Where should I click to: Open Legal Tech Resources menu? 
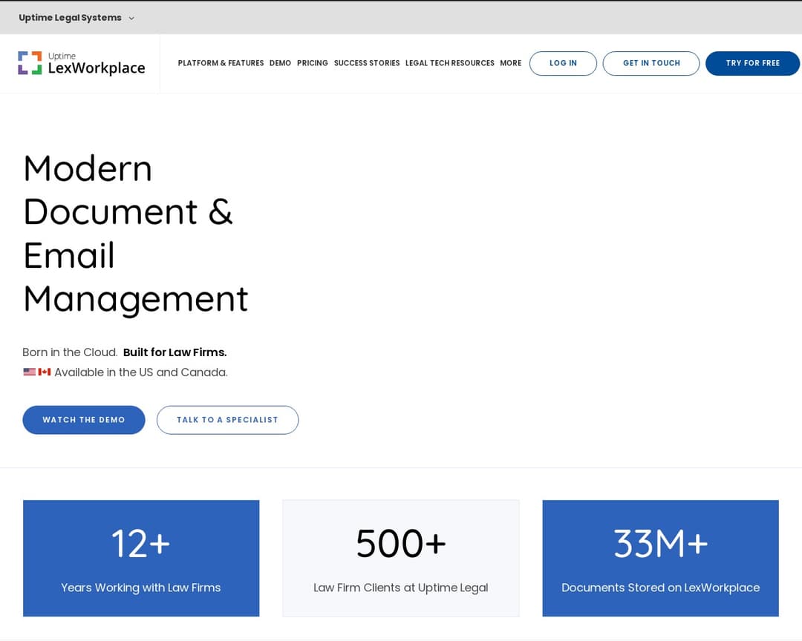(449, 63)
